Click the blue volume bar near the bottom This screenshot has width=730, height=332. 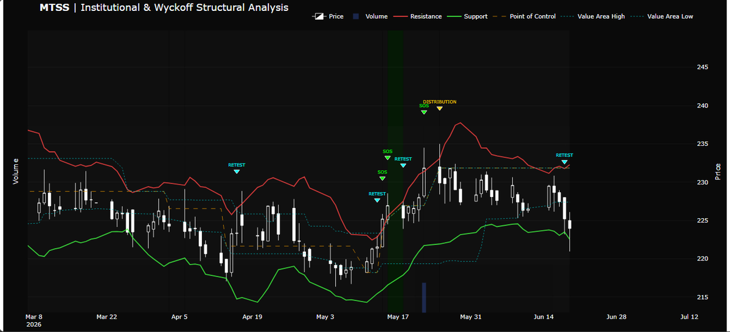tap(424, 297)
